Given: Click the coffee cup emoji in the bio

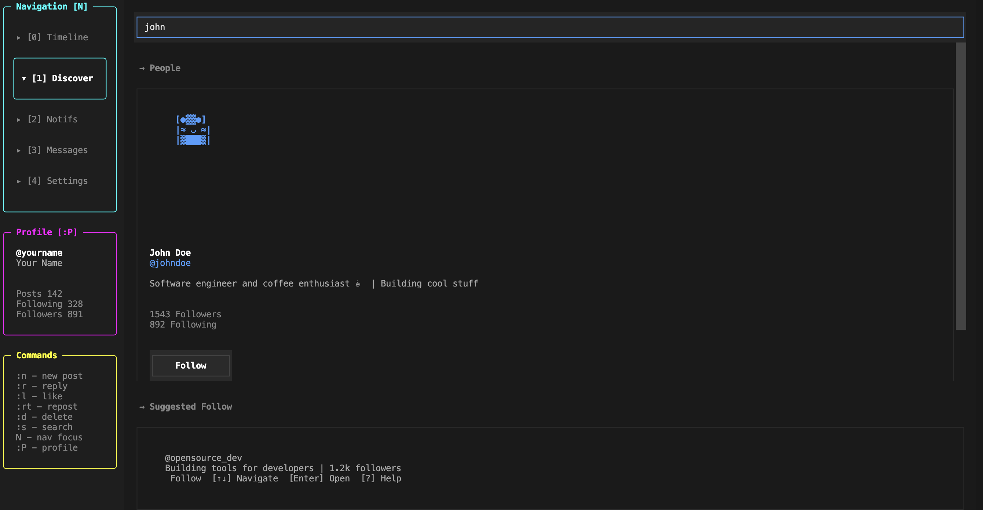Looking at the screenshot, I should (358, 284).
